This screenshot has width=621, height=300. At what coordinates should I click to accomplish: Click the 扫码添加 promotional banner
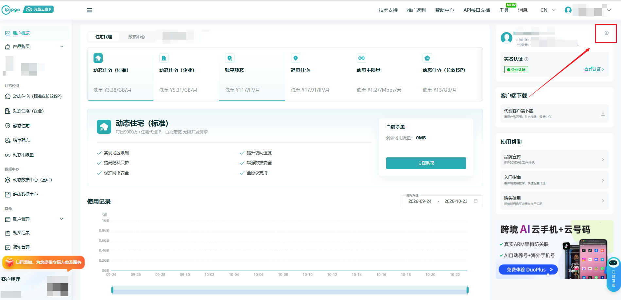[43, 262]
